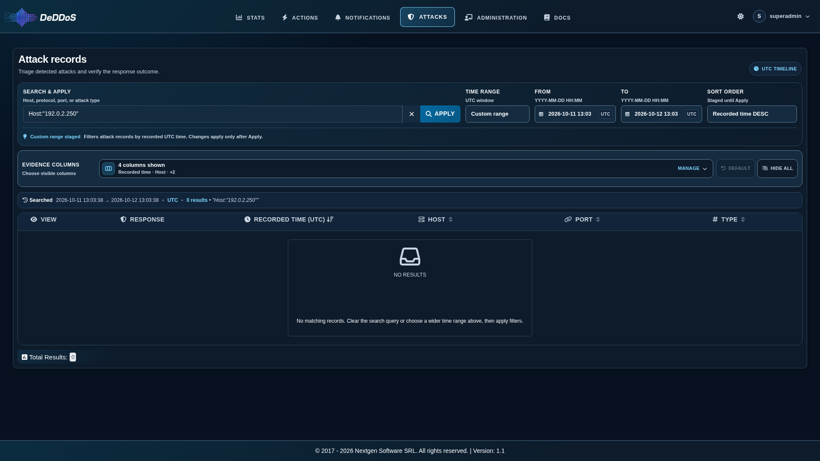This screenshot has height=461, width=820.
Task: Open Administration section
Action: (496, 18)
